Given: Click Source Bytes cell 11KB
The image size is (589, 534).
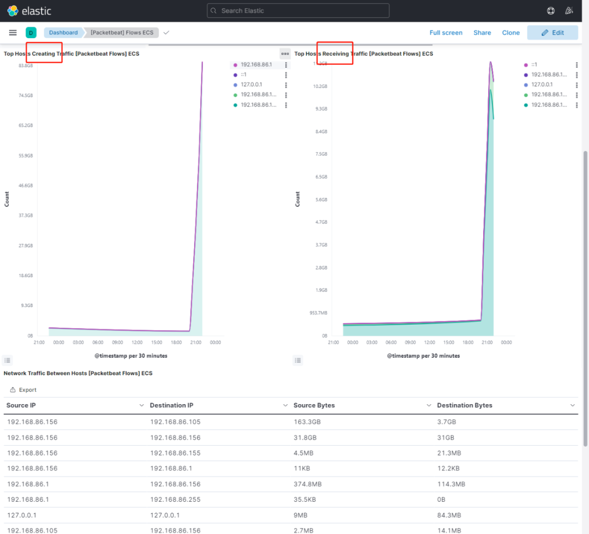Looking at the screenshot, I should [x=302, y=469].
